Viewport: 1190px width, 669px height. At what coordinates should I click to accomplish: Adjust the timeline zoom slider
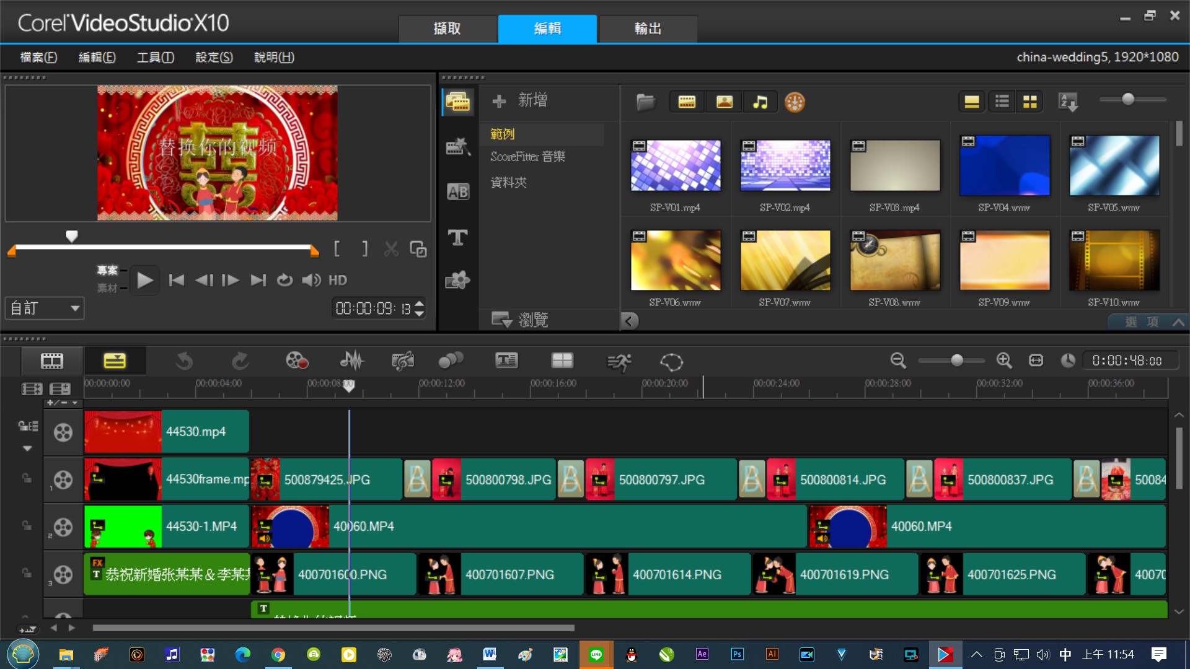point(957,361)
